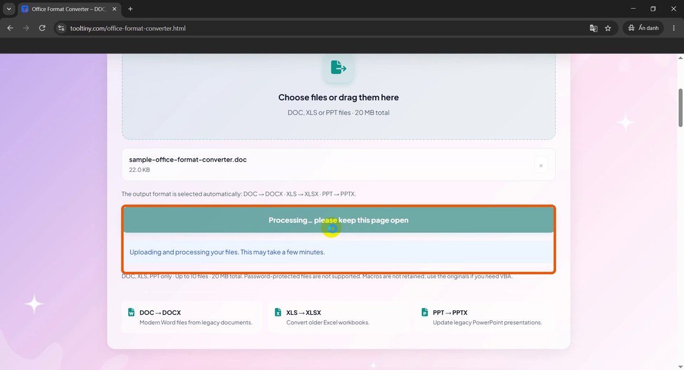Viewport: 684px width, 370px height.
Task: Click 'Choose files or drag them here'
Action: [339, 97]
